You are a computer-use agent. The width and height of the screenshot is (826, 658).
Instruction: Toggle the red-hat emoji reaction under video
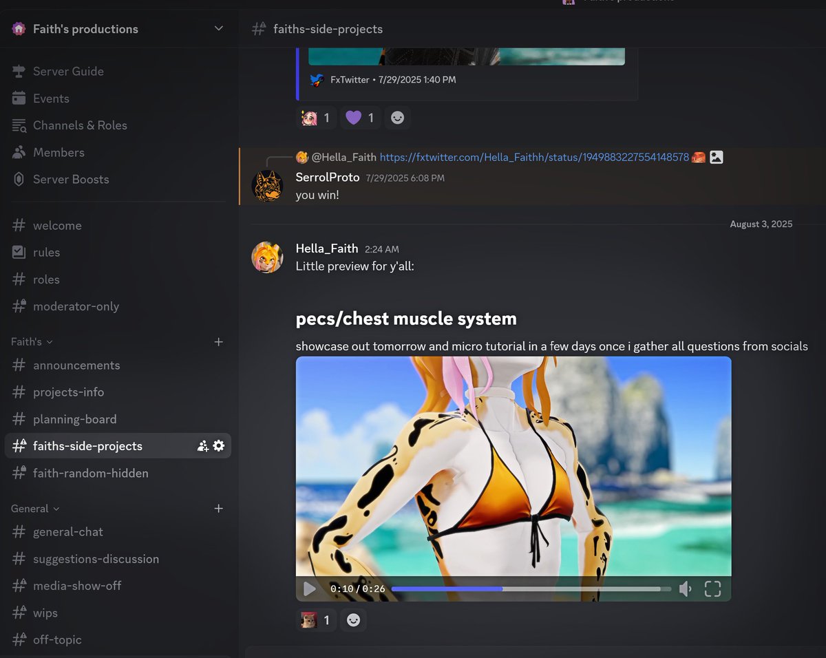[x=316, y=620]
